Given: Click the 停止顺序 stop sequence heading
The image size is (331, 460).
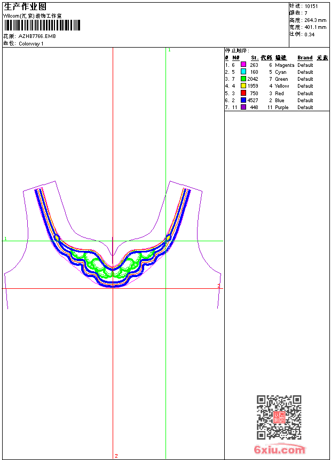Looking at the screenshot, I should click(238, 51).
